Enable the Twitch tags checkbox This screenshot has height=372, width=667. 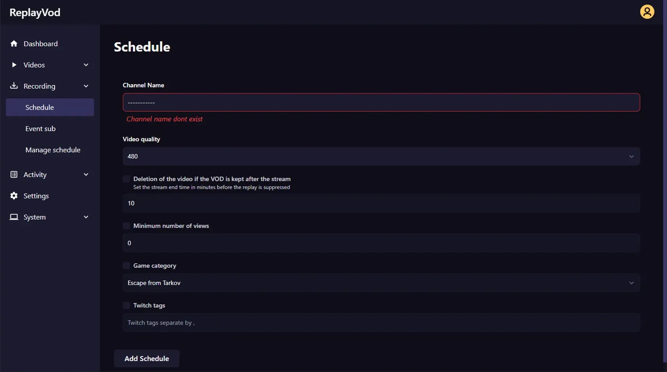point(126,305)
